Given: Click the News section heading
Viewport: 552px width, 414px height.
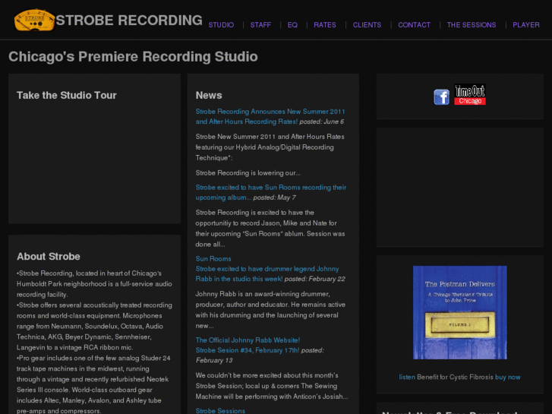Looking at the screenshot, I should (x=209, y=95).
